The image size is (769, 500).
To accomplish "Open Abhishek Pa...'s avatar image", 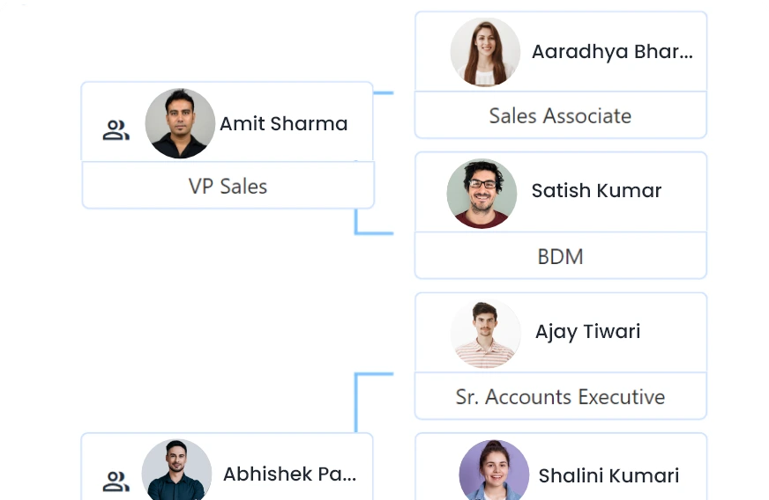I will [x=176, y=471].
